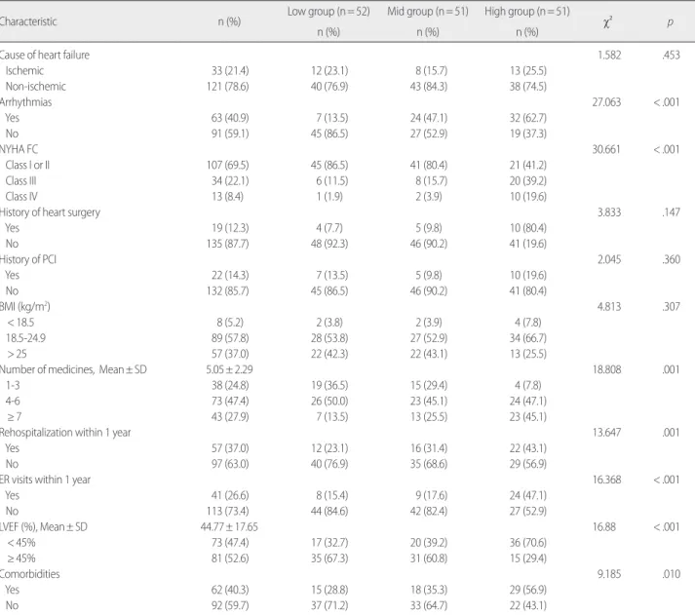Image resolution: width=695 pixels, height=615 pixels.
Task: Click the chi-square value 9.185
Action: coord(609,574)
